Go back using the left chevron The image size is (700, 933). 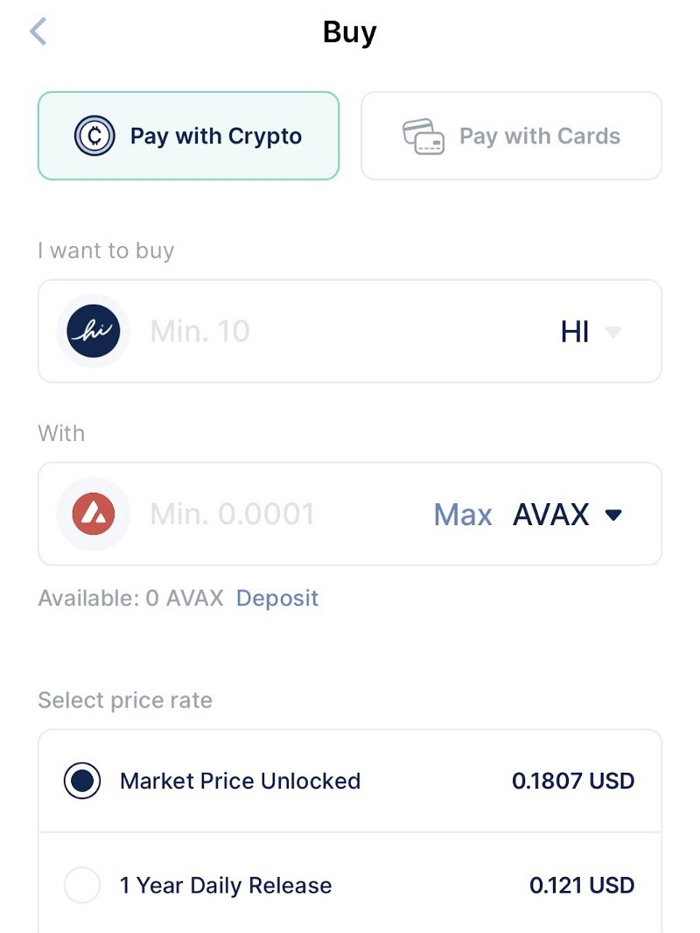38,32
